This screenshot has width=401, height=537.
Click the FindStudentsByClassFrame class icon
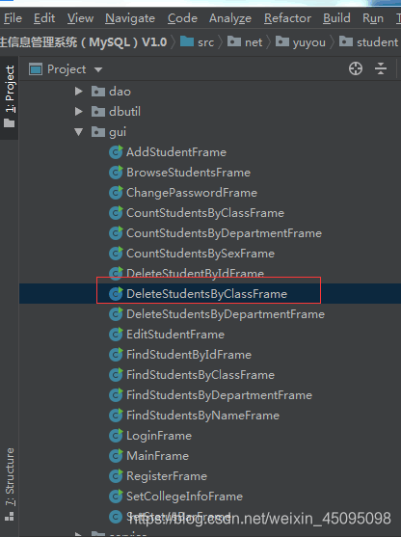(x=116, y=375)
